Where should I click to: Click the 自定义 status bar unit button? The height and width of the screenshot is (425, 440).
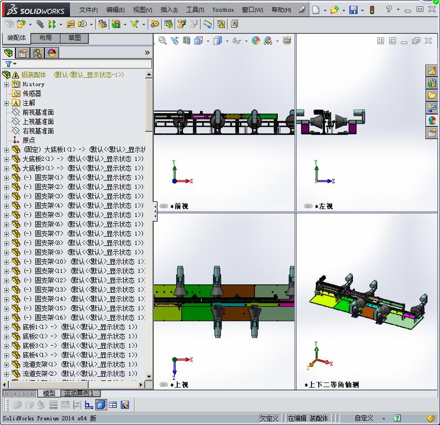point(364,418)
